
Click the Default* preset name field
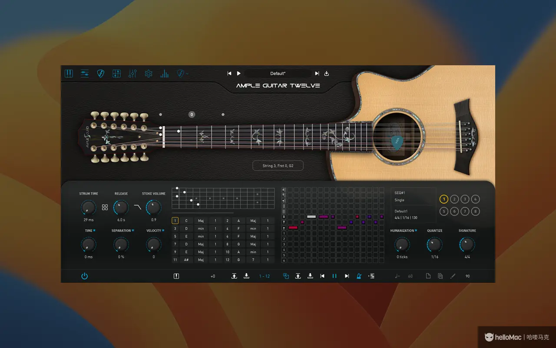pos(278,73)
